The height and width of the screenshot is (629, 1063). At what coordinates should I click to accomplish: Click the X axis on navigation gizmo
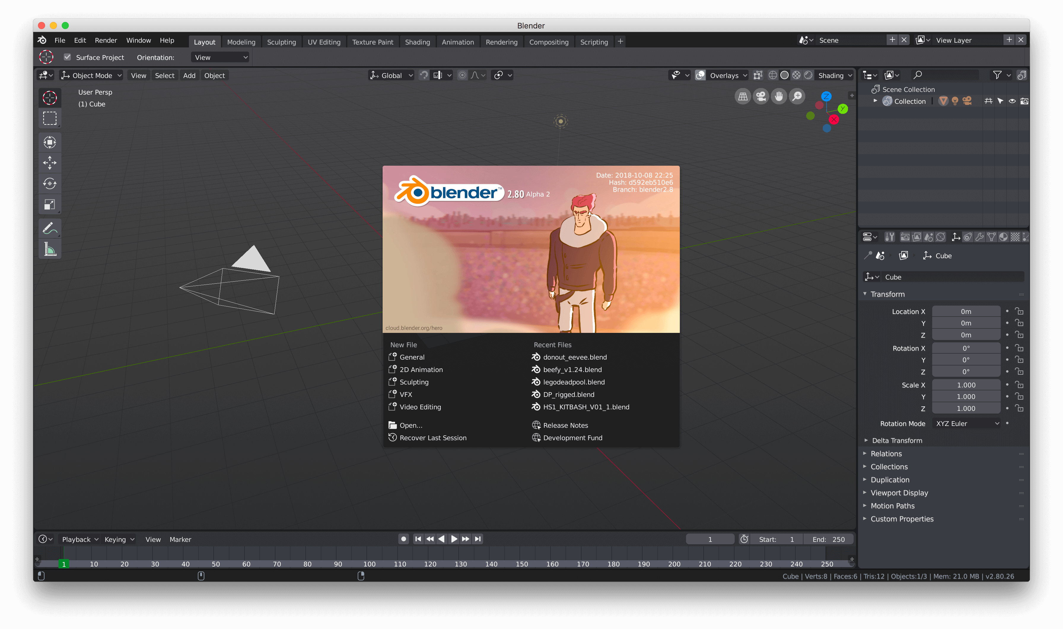pyautogui.click(x=834, y=119)
